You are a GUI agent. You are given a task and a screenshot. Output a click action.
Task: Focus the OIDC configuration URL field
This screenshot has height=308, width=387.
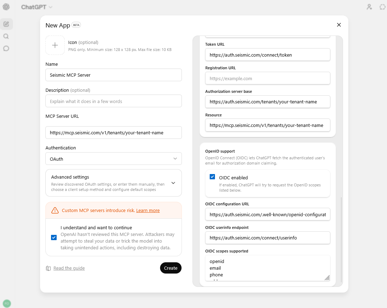[x=267, y=214]
